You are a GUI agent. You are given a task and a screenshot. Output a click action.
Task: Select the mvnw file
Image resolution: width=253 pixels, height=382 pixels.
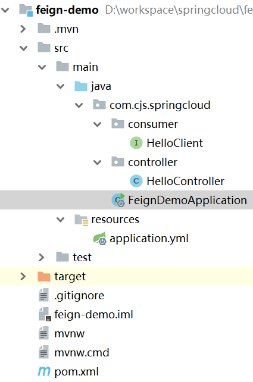70,334
